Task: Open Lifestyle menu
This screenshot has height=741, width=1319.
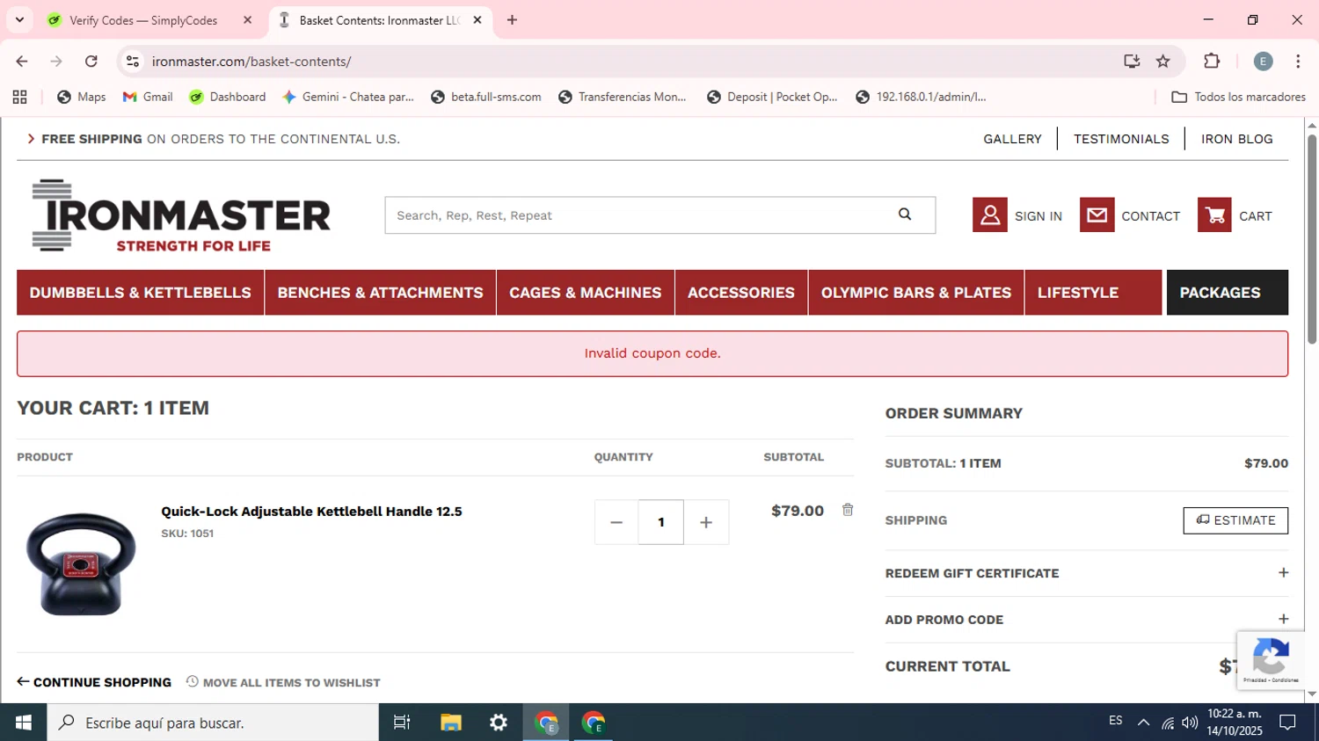Action: click(x=1093, y=293)
